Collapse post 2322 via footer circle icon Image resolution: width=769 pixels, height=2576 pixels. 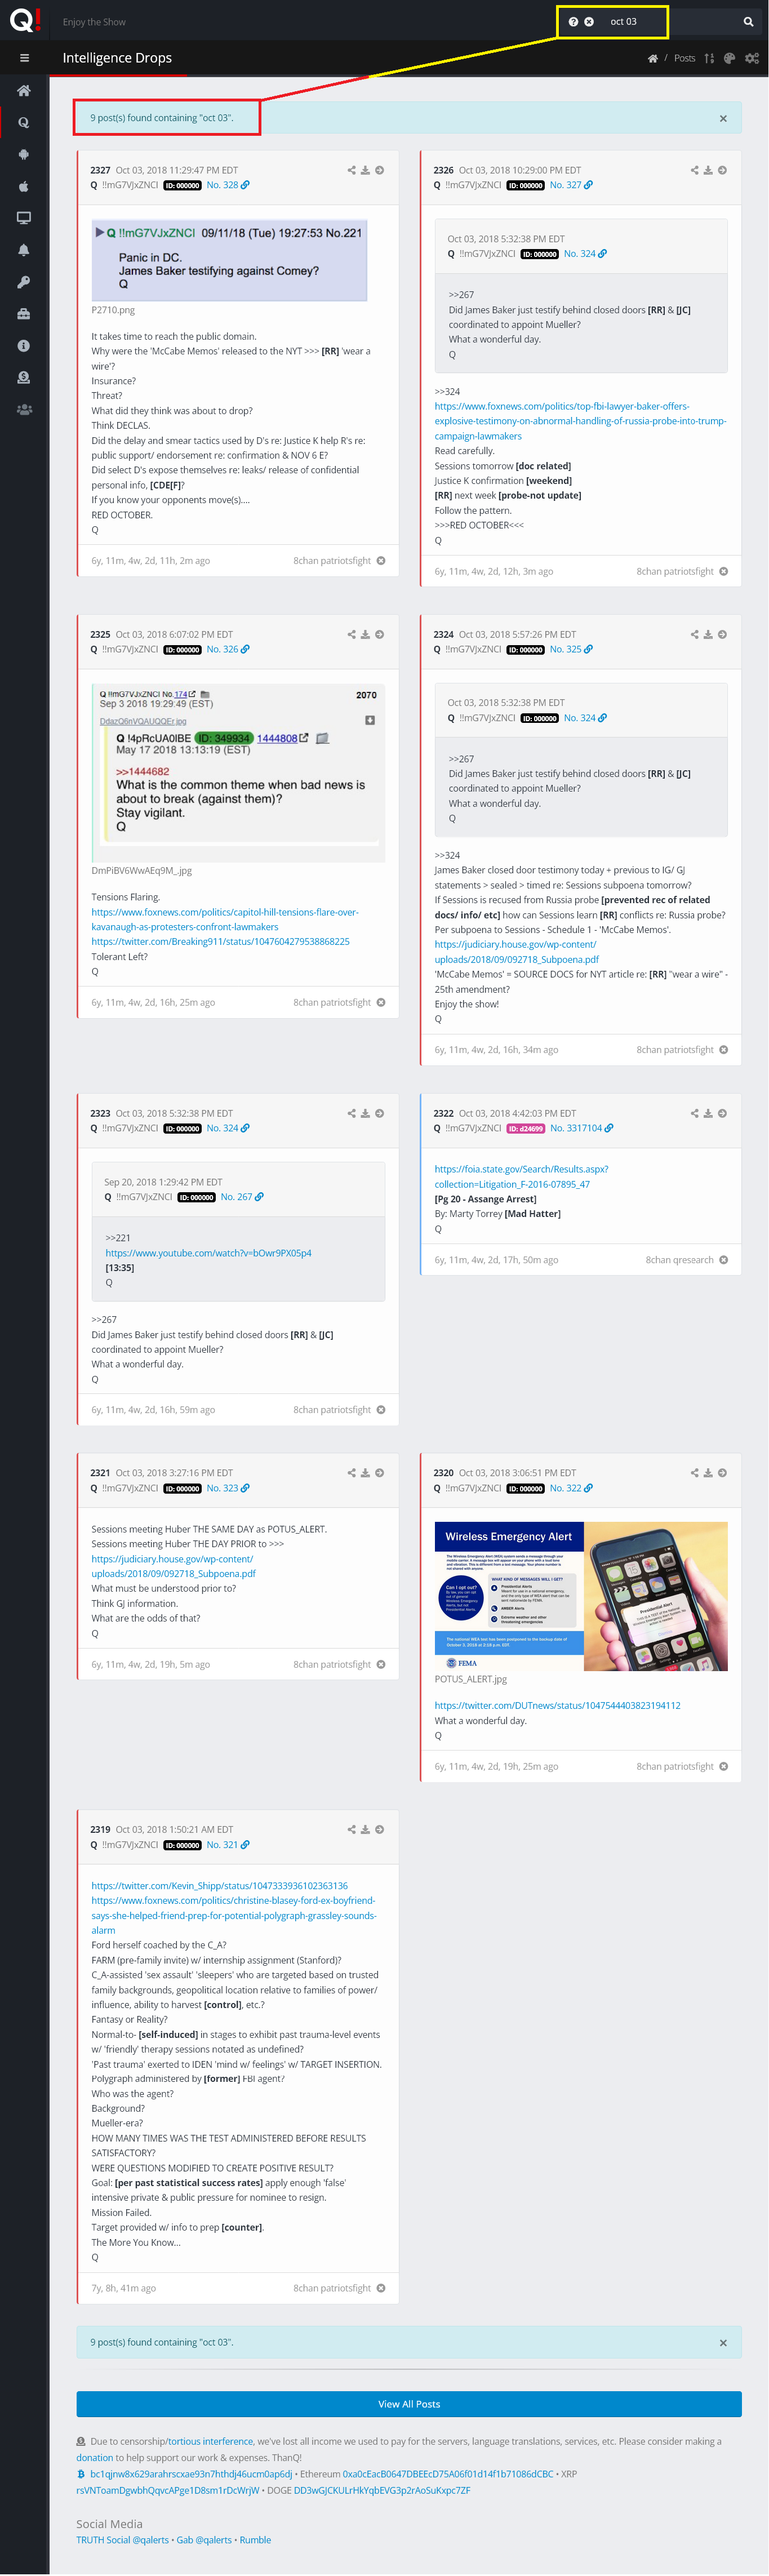coord(724,1260)
